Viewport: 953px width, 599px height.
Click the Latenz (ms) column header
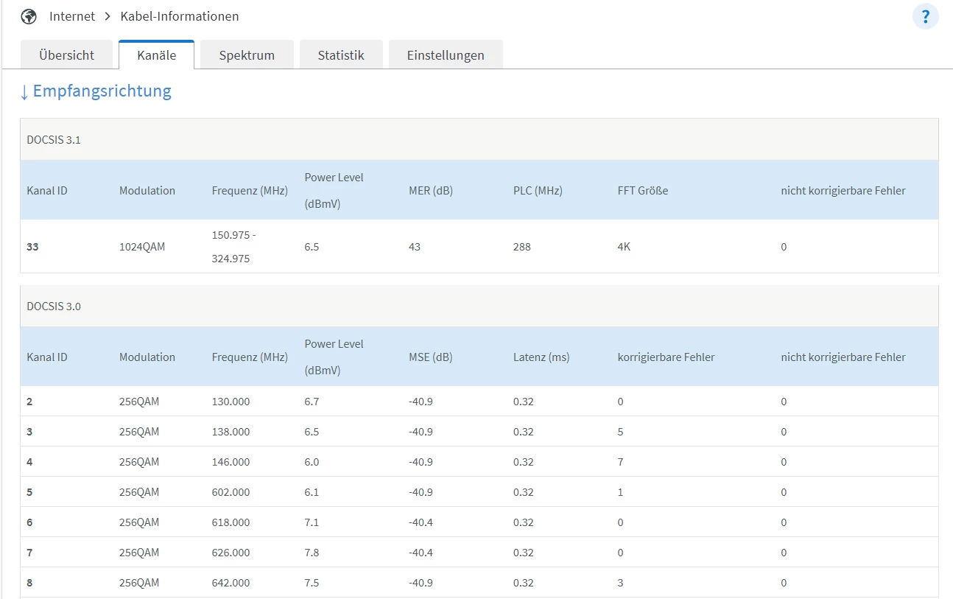tap(541, 357)
